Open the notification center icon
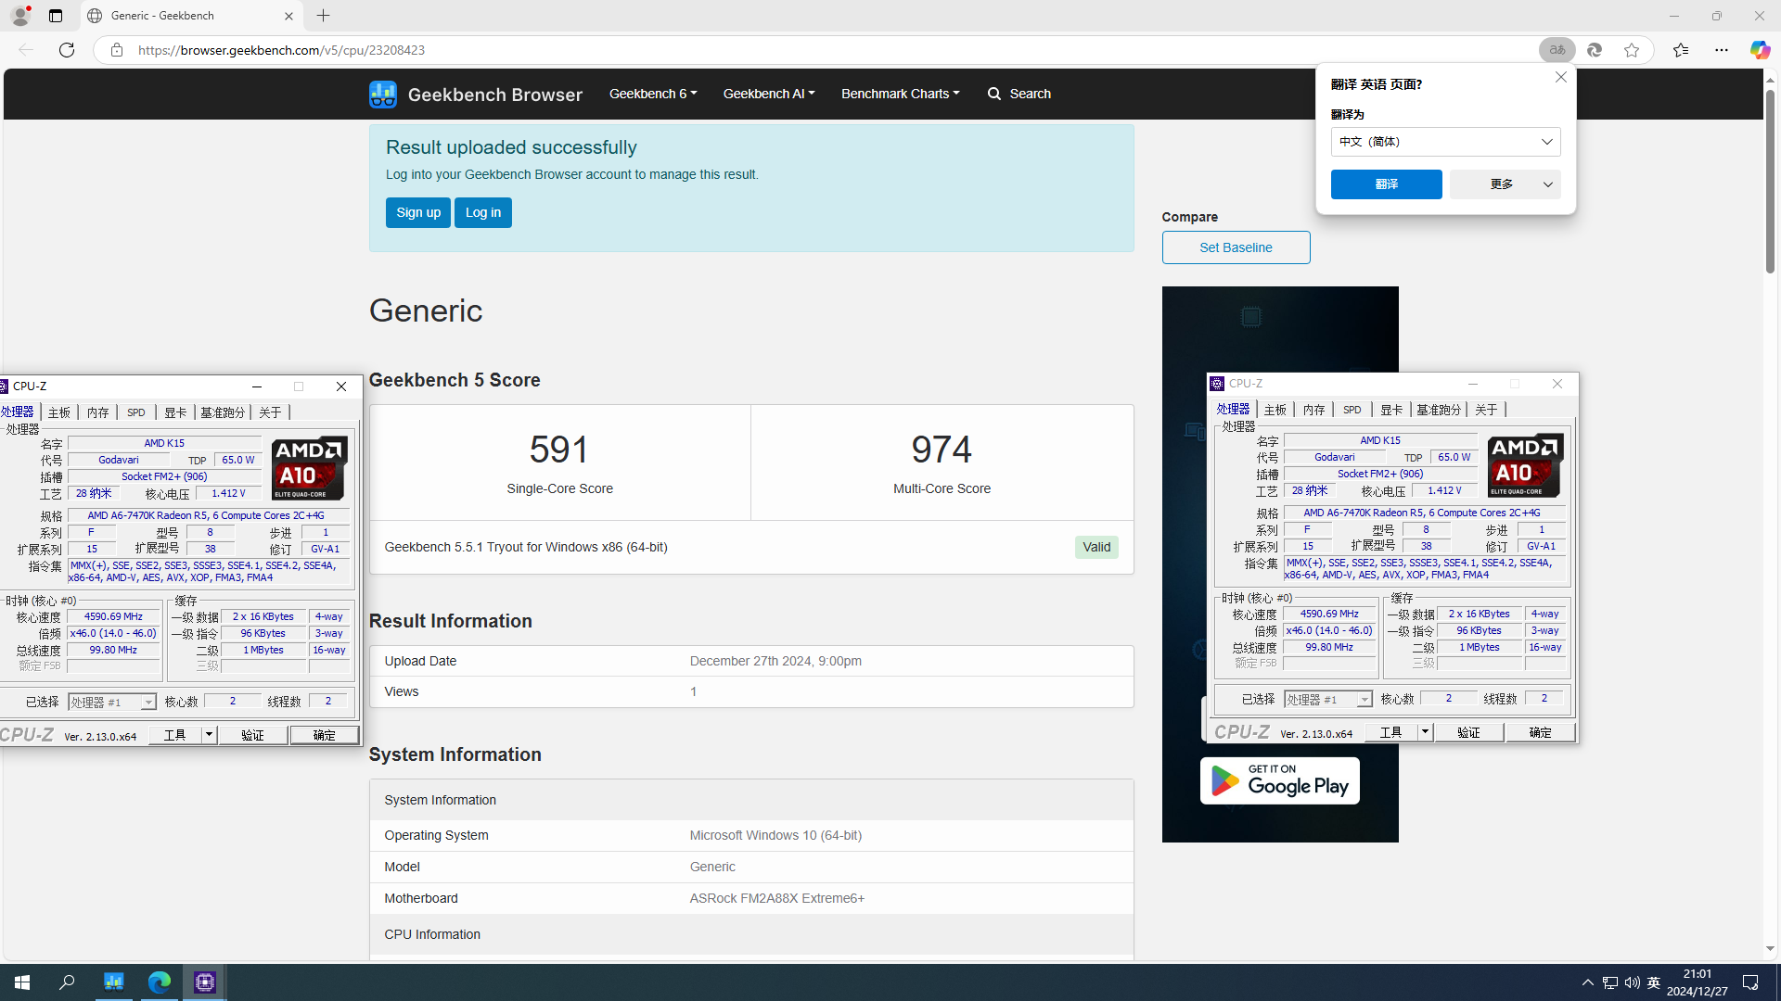The width and height of the screenshot is (1781, 1001). pos(1750,982)
